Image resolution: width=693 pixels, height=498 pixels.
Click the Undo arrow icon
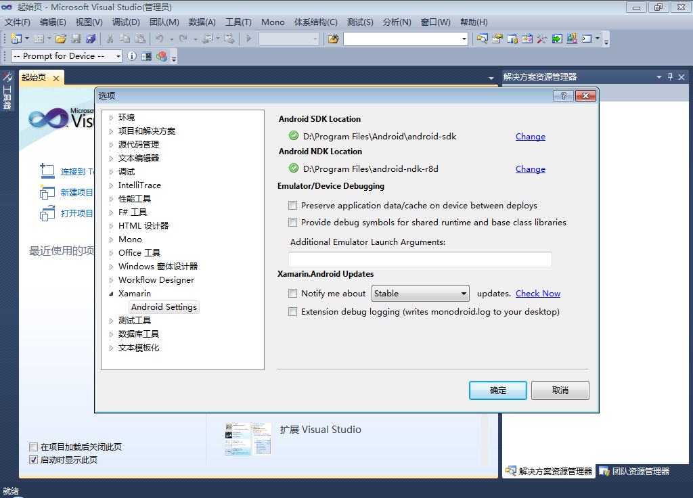pos(160,39)
